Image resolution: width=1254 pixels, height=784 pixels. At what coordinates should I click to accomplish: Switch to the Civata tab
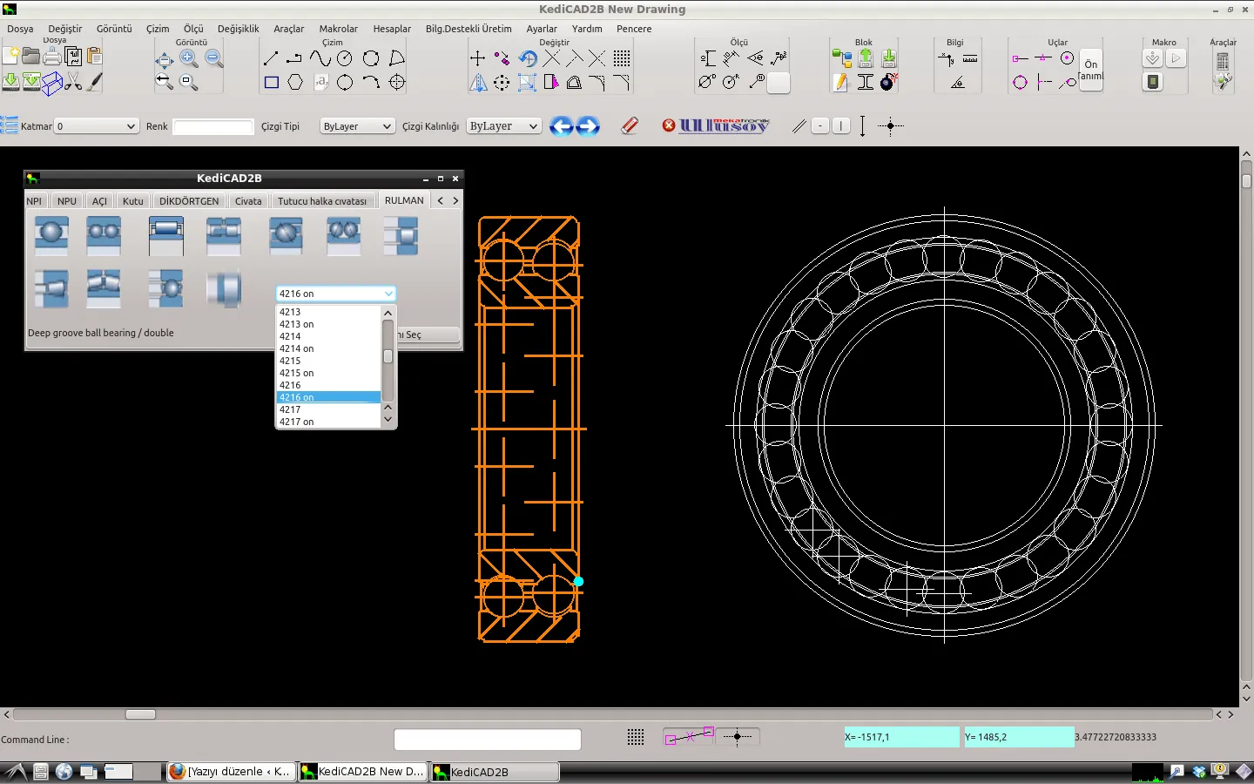(248, 200)
